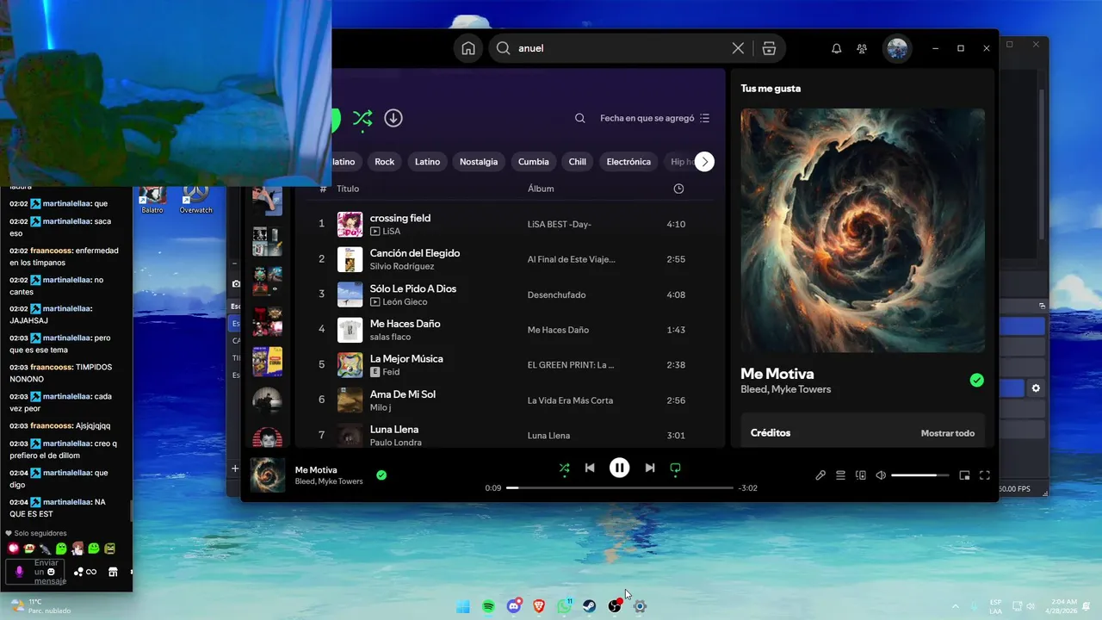Sort by the Álbum column header

coord(541,189)
